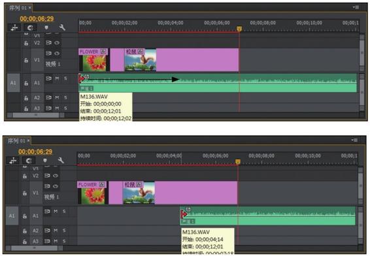
Task: Select 序列 01 tab in upper panel
Action: pyautogui.click(x=18, y=8)
